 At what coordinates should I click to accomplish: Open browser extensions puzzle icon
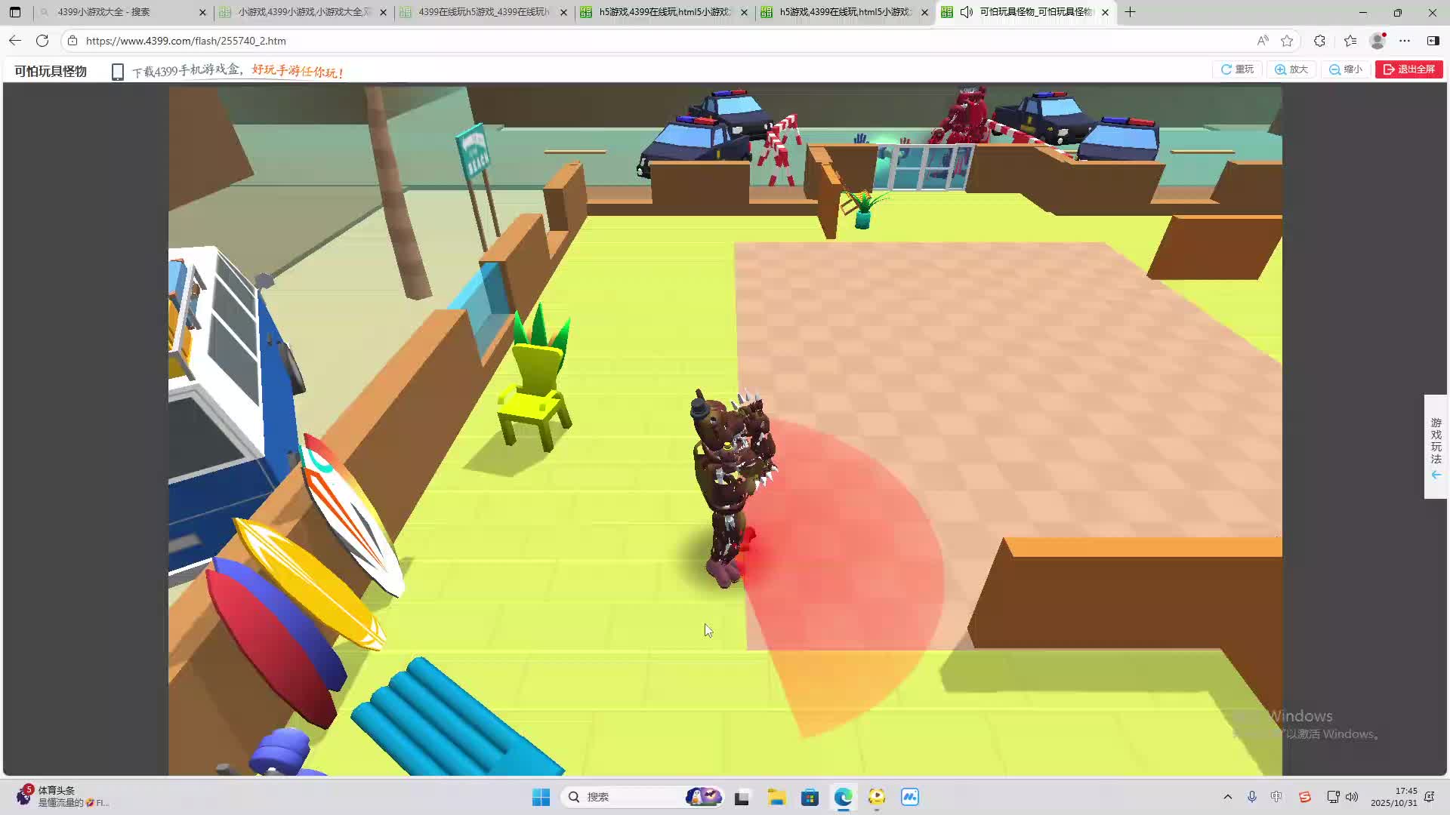[x=1319, y=41]
